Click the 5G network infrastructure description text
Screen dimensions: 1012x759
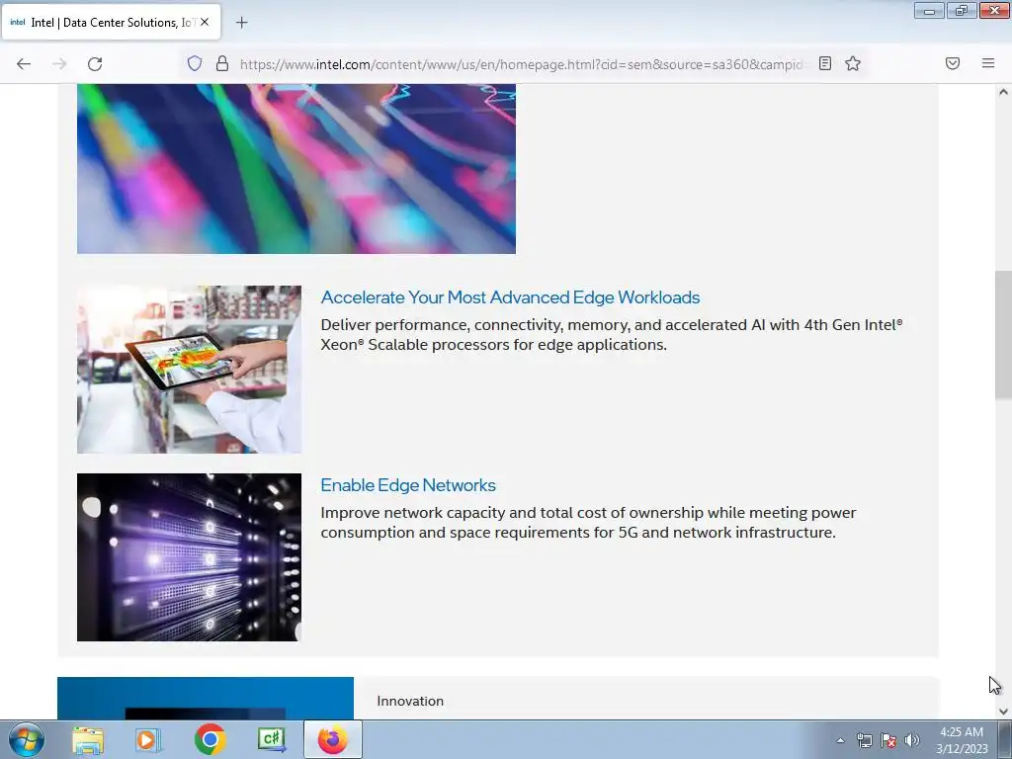click(589, 522)
